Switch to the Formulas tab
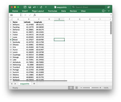 pyautogui.click(x=53, y=11)
